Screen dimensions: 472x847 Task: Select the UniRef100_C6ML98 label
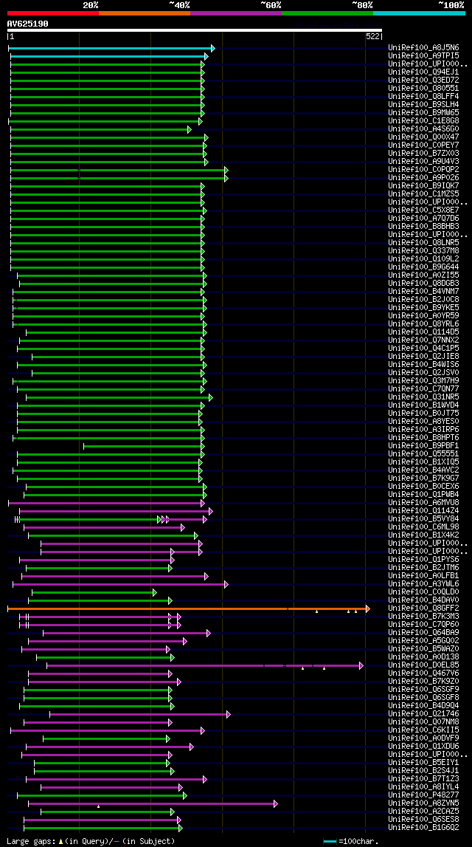pyautogui.click(x=423, y=527)
